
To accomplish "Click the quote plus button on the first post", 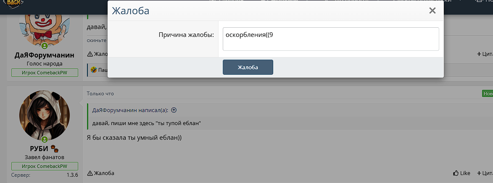I will pos(485,54).
